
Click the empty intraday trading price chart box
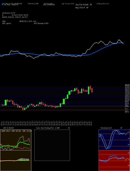52,145
